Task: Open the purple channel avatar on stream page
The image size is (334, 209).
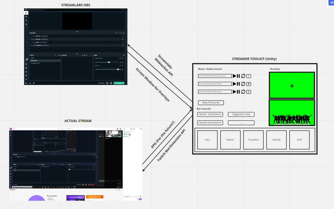Action: click(11, 129)
